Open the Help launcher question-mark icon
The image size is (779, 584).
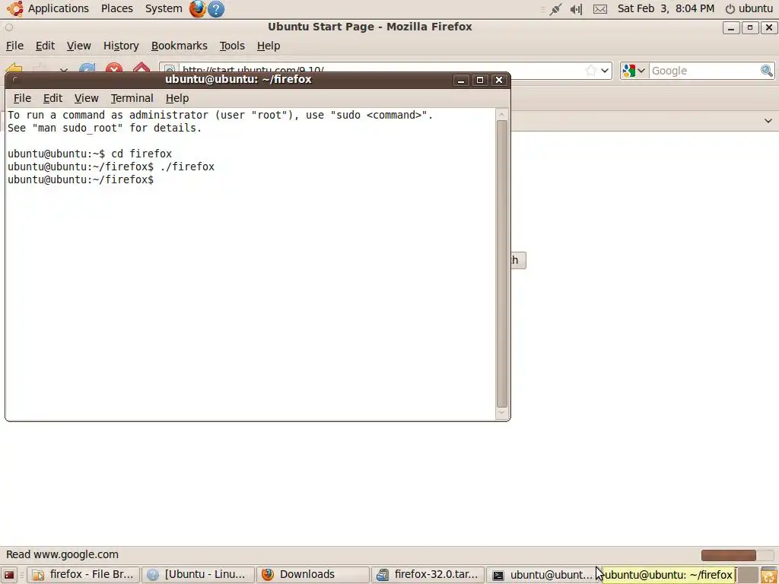(x=215, y=9)
